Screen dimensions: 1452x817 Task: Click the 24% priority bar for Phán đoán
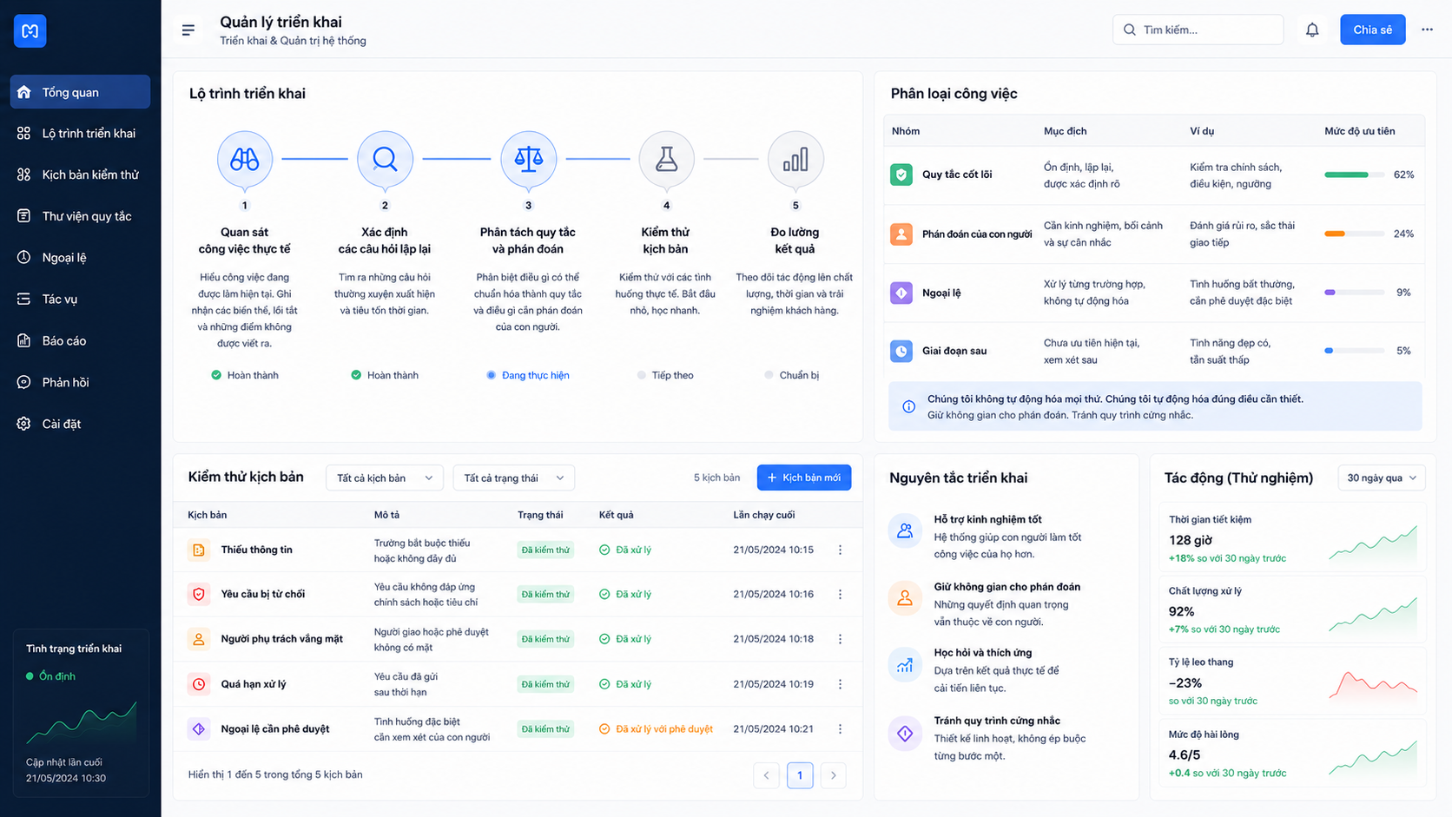(x=1354, y=234)
